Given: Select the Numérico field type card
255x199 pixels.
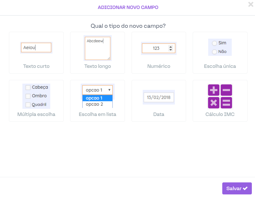Looking at the screenshot, I should click(x=159, y=53).
